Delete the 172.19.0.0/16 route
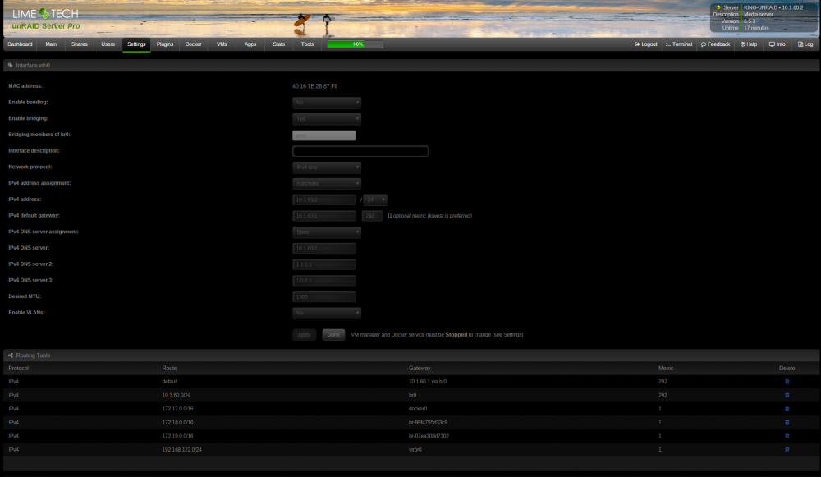821x477 pixels. 787,436
